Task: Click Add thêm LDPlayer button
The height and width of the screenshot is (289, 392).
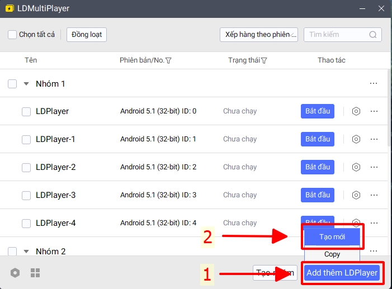Action: [x=342, y=273]
